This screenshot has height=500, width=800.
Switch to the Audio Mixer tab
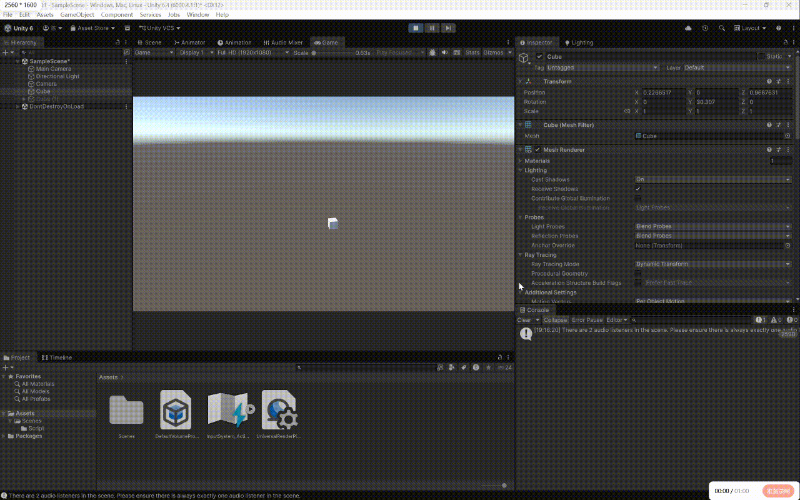click(282, 42)
